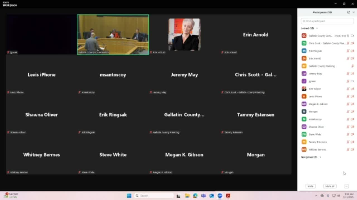The image size is (357, 200).
Task: Select the Levis iPhone tile
Action: point(42,75)
